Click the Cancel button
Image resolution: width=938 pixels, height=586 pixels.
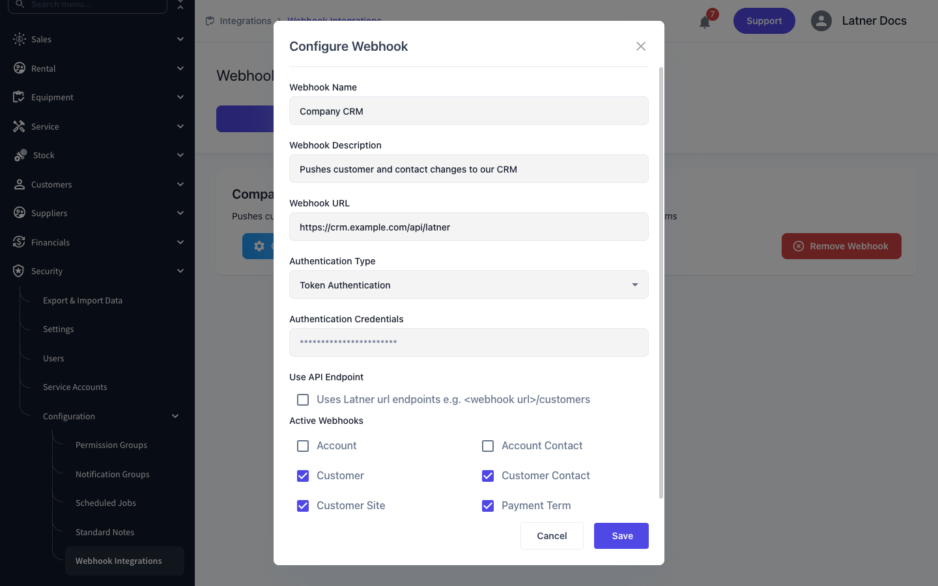pyautogui.click(x=552, y=536)
